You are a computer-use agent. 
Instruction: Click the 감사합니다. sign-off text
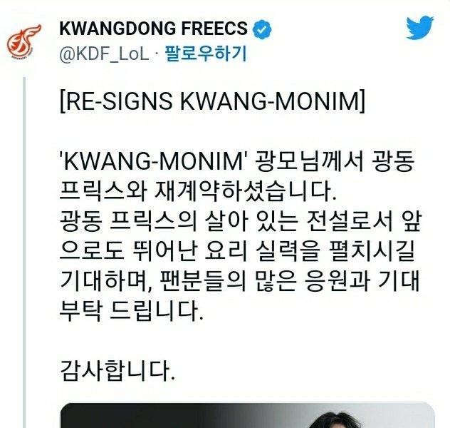tap(117, 371)
